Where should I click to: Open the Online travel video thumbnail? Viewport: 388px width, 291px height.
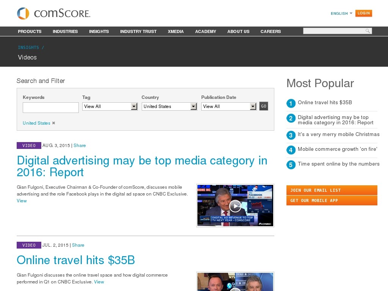point(235,282)
